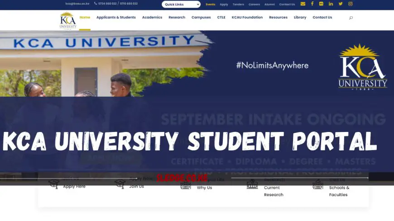The height and width of the screenshot is (221, 394).
Task: Open the Resources menu
Action: (x=278, y=17)
